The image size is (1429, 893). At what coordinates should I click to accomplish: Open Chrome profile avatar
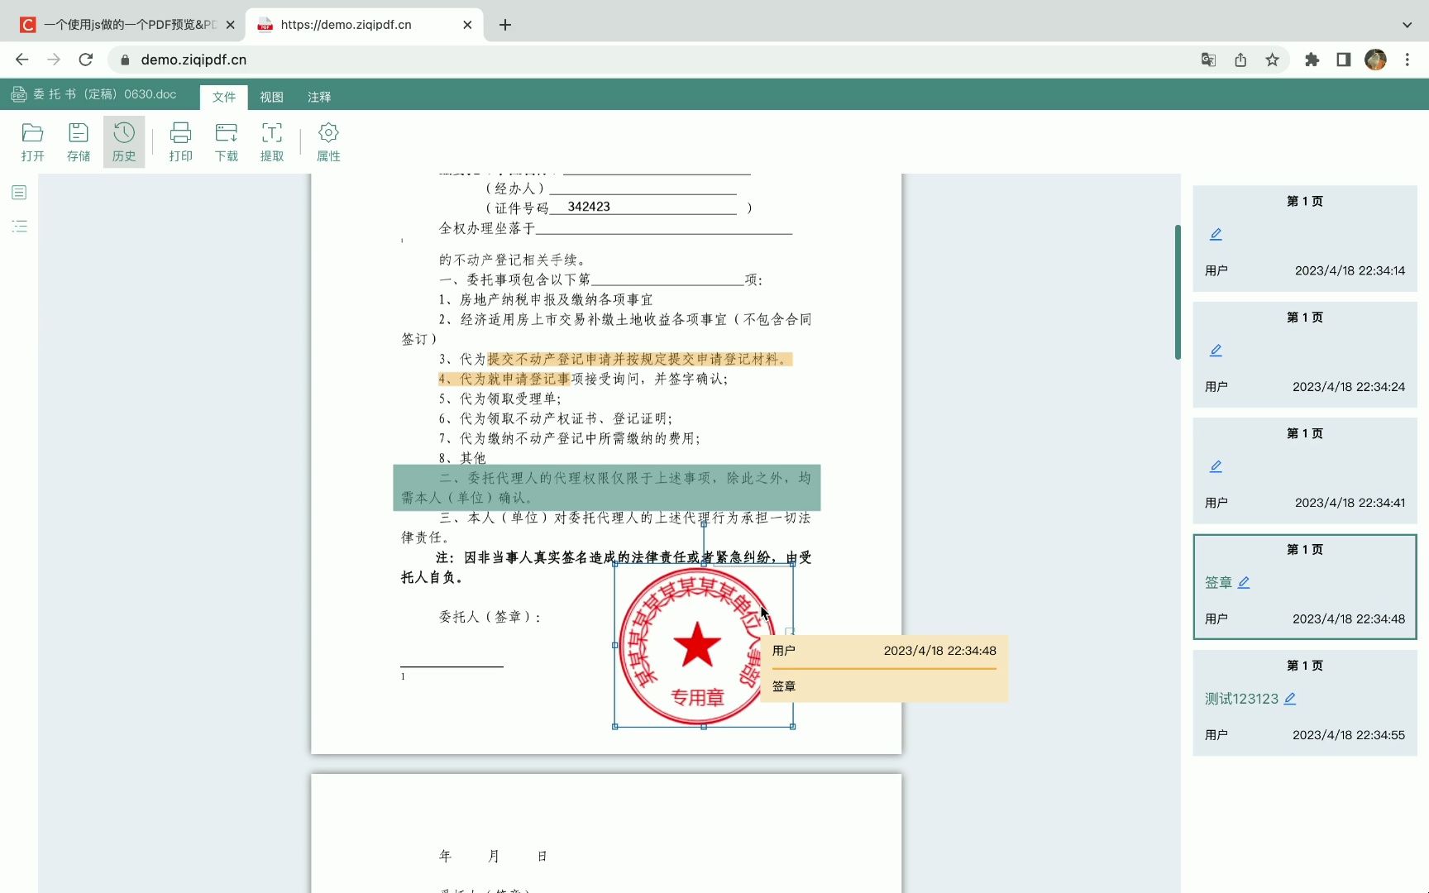point(1375,60)
